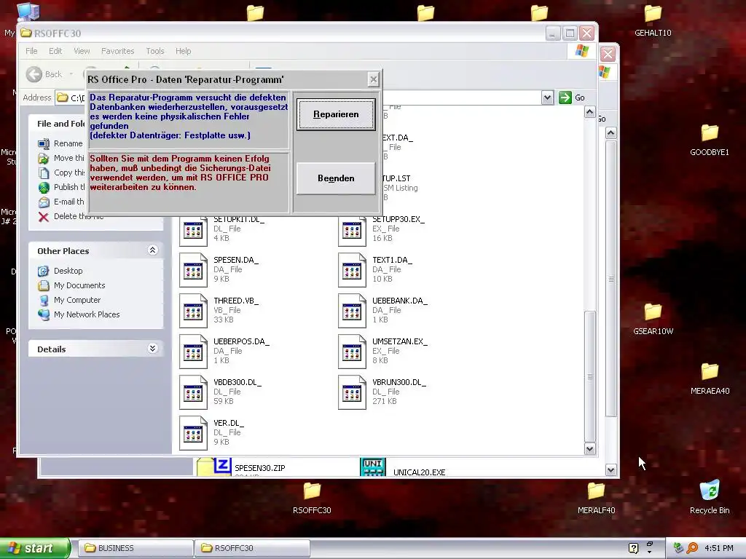Click the TEXT1.DA_ file name text
746x559 pixels.
point(392,261)
